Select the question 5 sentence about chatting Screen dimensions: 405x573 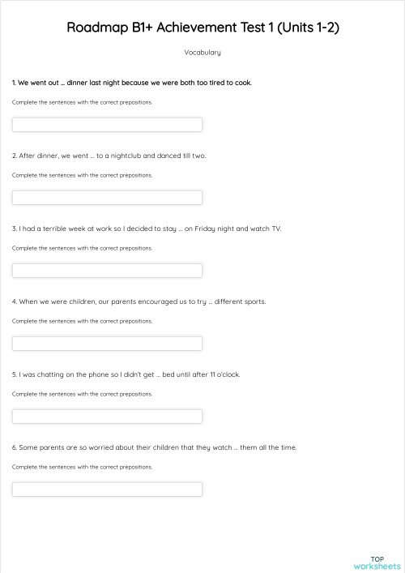click(x=126, y=374)
